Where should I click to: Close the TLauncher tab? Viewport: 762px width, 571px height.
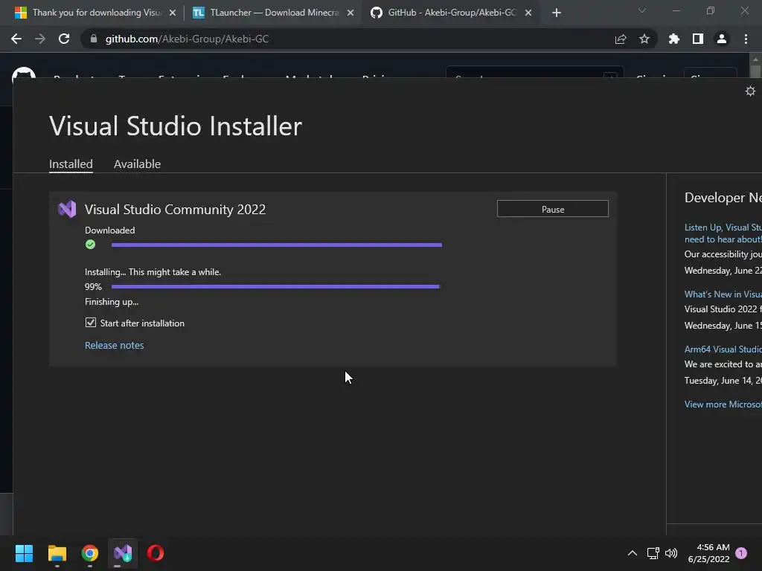click(x=350, y=13)
